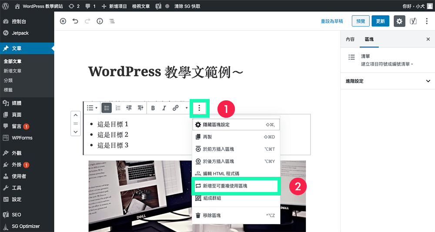Click the WordPress logo in admin bar

coord(5,6)
